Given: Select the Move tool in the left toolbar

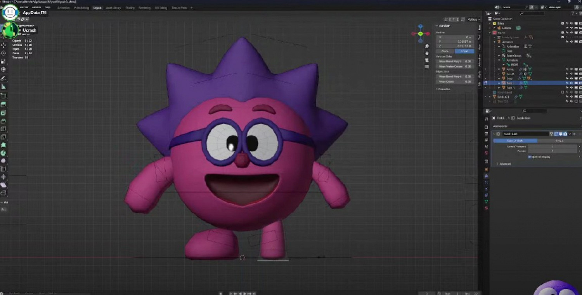Looking at the screenshot, I should [3, 45].
